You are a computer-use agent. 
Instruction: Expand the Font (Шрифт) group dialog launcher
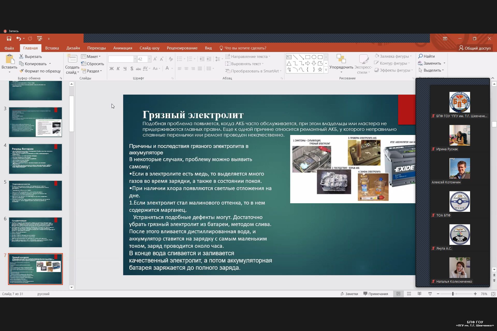point(172,78)
